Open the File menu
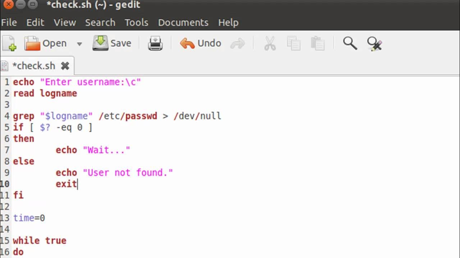This screenshot has width=460, height=258. pyautogui.click(x=9, y=22)
